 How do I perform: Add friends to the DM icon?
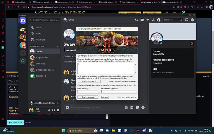coord(153,20)
